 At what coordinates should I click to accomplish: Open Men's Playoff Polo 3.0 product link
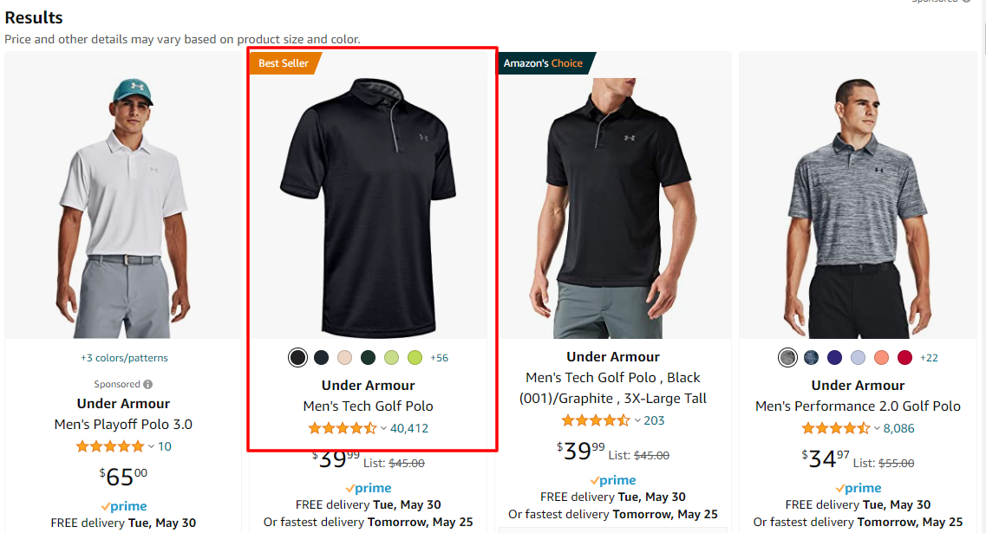123,425
